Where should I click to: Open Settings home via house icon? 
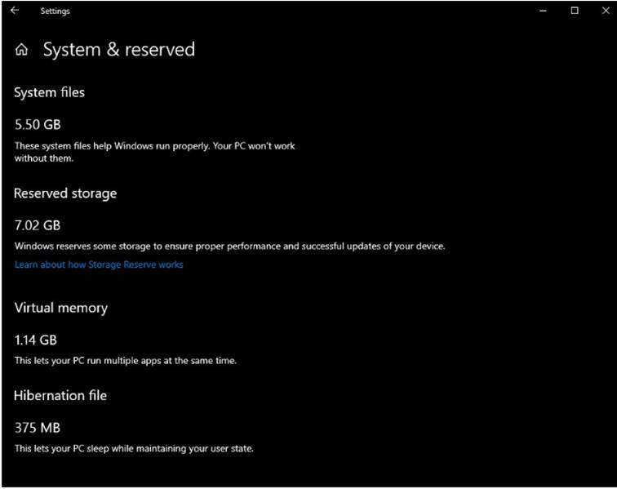[22, 50]
